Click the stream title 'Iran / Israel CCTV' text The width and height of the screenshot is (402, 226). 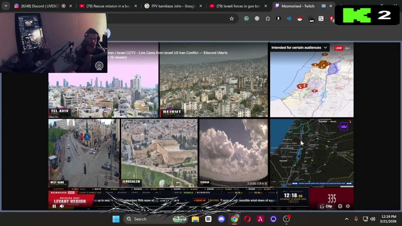point(167,53)
